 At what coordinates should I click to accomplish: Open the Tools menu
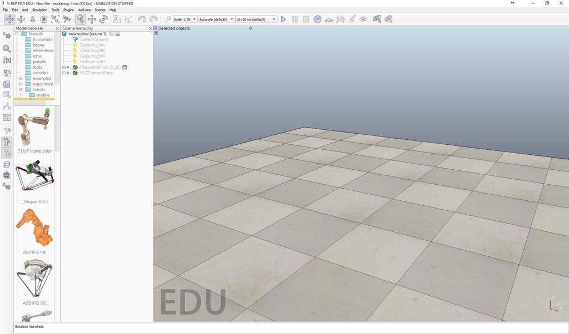(55, 10)
